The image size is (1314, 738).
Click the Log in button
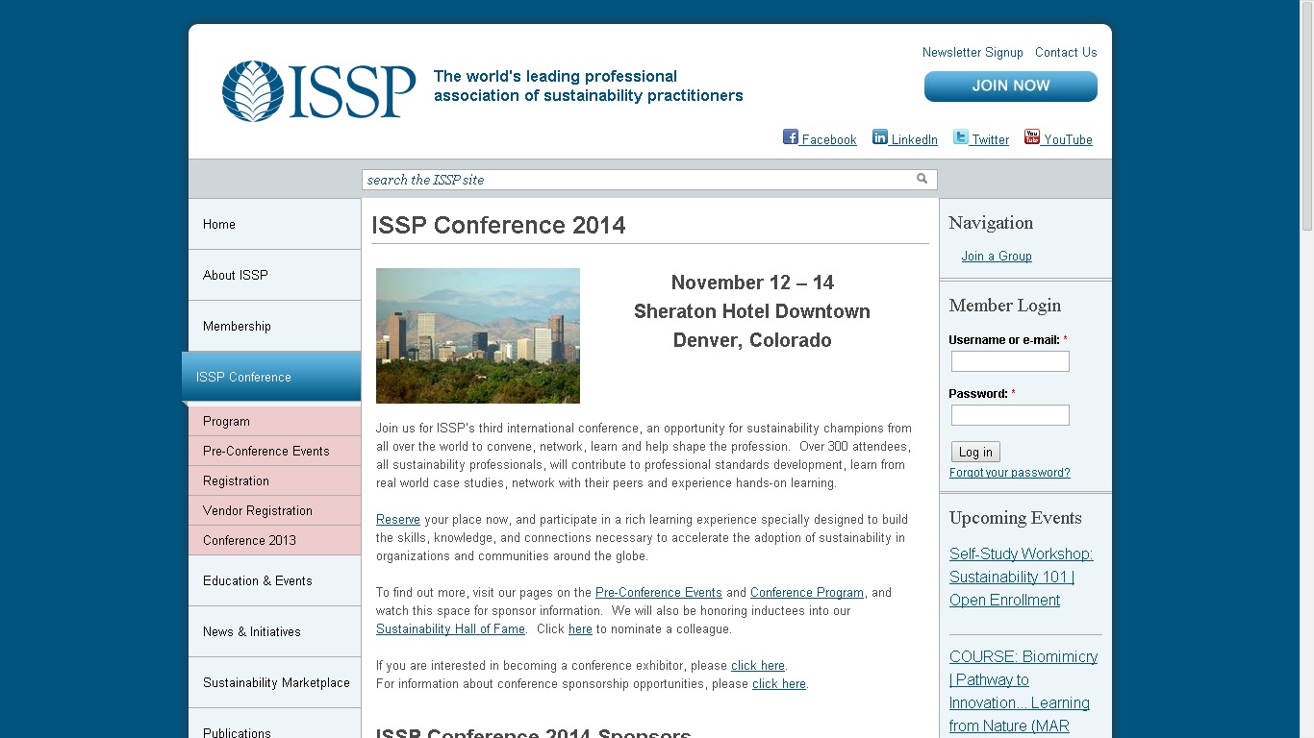(975, 452)
